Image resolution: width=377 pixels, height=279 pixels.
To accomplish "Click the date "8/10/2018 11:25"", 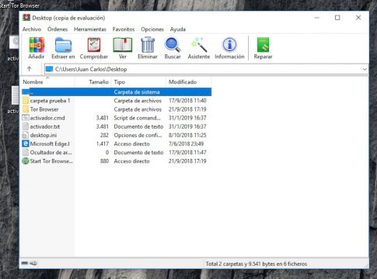I will point(187,135).
